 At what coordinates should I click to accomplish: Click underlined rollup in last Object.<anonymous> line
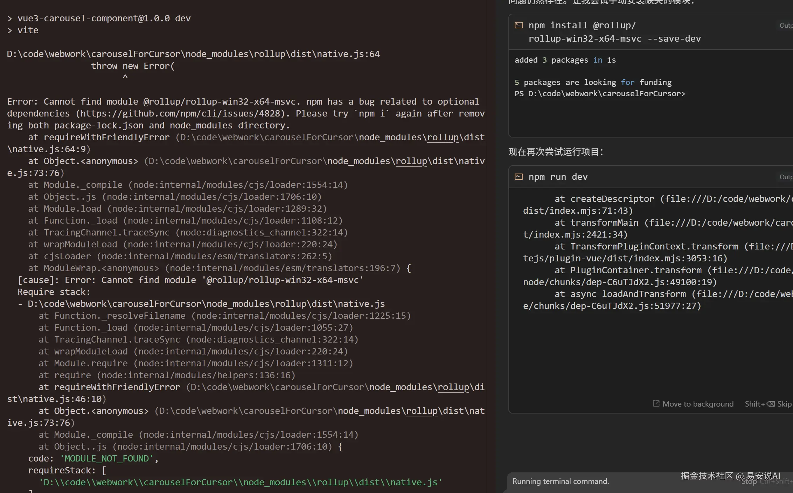(x=422, y=411)
